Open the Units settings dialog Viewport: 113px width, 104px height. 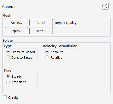click(x=41, y=31)
